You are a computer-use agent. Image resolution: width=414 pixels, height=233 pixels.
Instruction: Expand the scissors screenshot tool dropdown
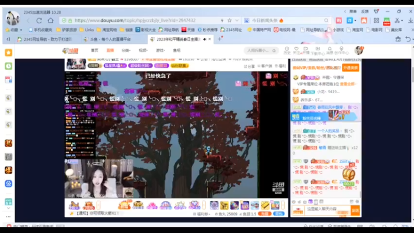click(402, 21)
